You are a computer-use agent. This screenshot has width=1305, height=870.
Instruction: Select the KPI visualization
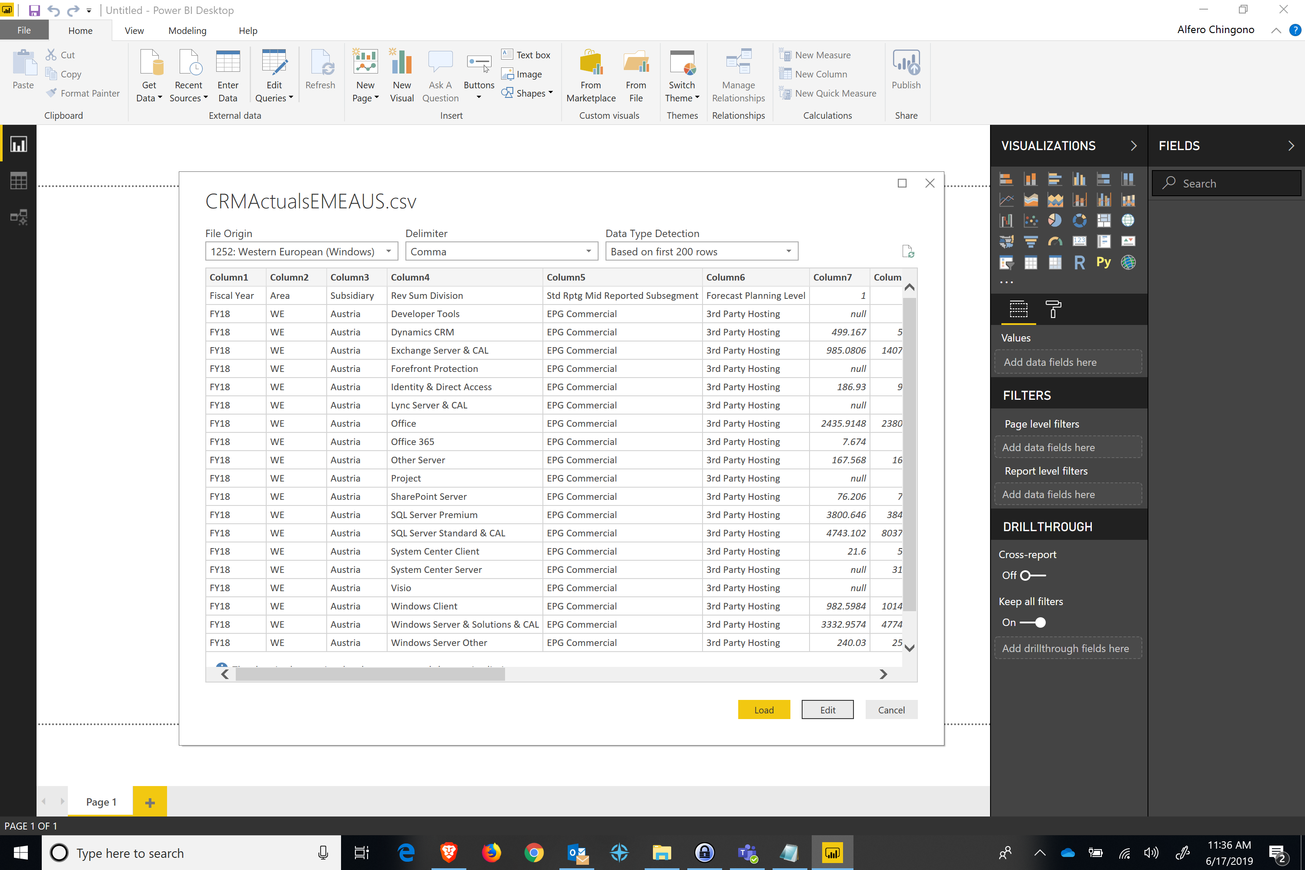[x=1128, y=241]
